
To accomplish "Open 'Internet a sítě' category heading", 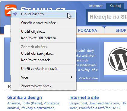I will [84, 97].
